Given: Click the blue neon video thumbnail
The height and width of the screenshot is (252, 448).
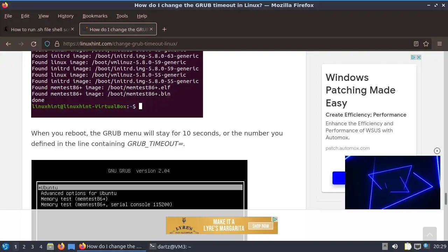Looking at the screenshot, I should [392, 182].
